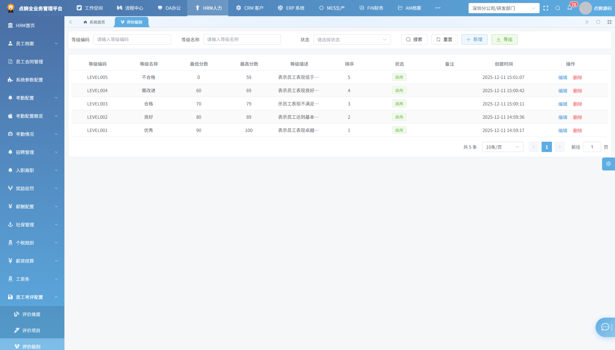The image size is (615, 350).
Task: Open the notification bell with badge 70
Action: tap(570, 8)
